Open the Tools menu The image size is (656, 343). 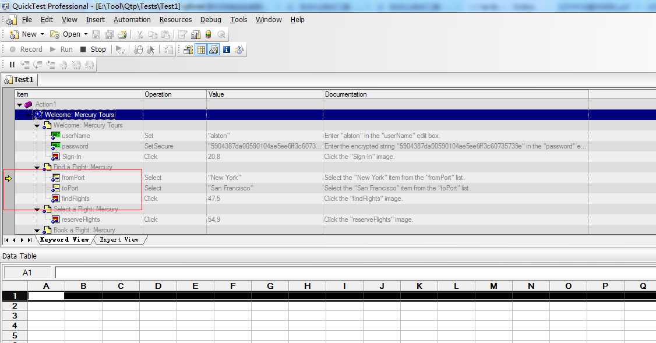(x=238, y=20)
